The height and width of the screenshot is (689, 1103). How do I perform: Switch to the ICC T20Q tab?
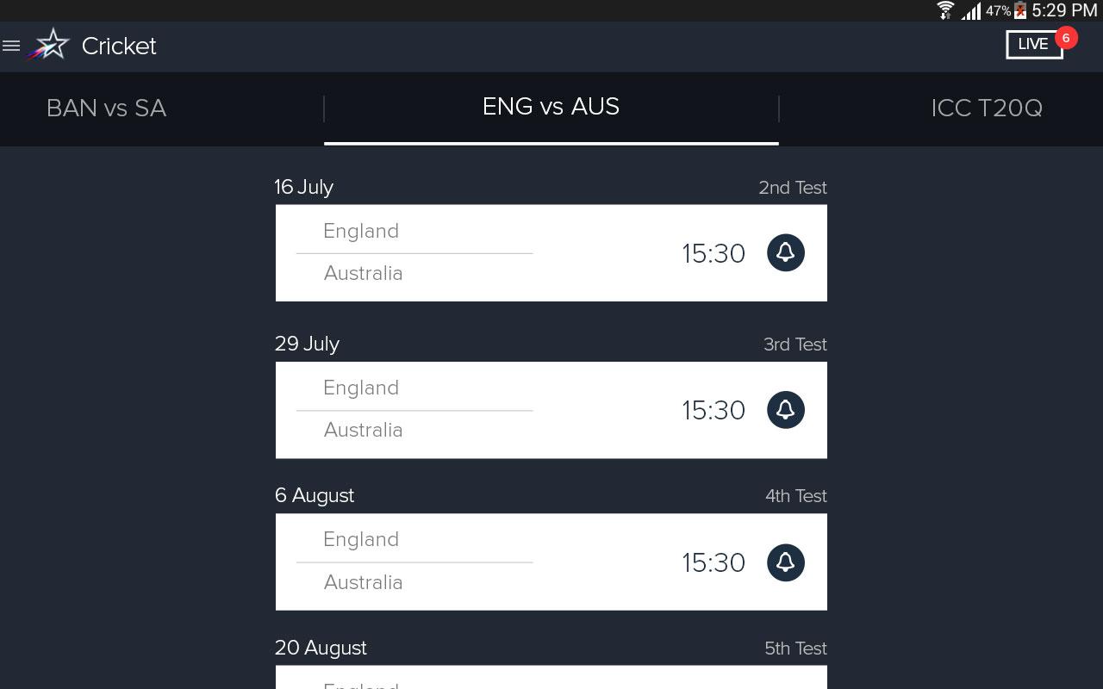[x=986, y=109]
